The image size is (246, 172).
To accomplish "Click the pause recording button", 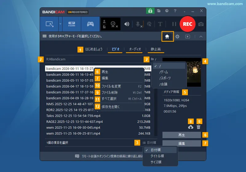I will click(x=174, y=24).
